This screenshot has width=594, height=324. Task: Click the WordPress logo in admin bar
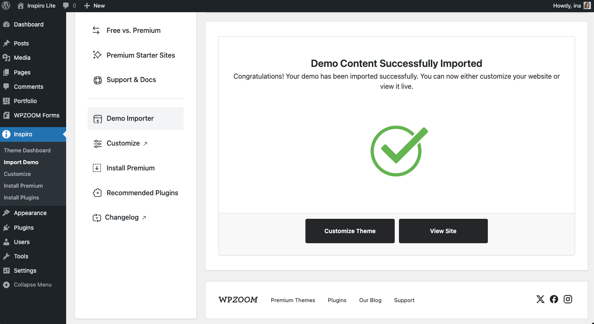click(6, 5)
